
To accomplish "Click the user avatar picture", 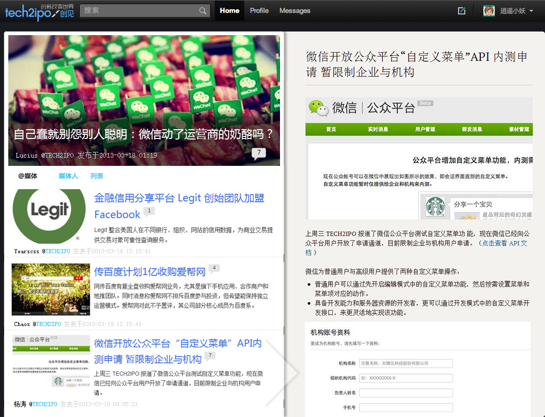I will [x=489, y=11].
